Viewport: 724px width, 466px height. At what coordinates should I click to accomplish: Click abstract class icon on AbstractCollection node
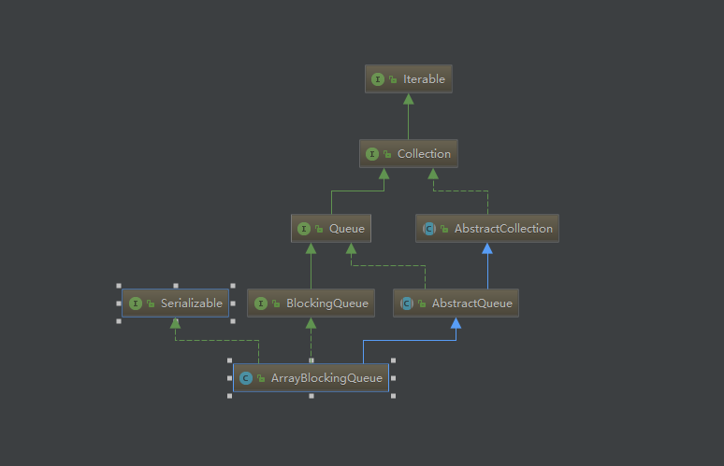click(429, 229)
